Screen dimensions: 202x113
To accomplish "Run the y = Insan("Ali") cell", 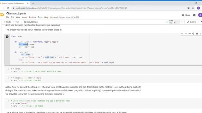I will 7,78.
